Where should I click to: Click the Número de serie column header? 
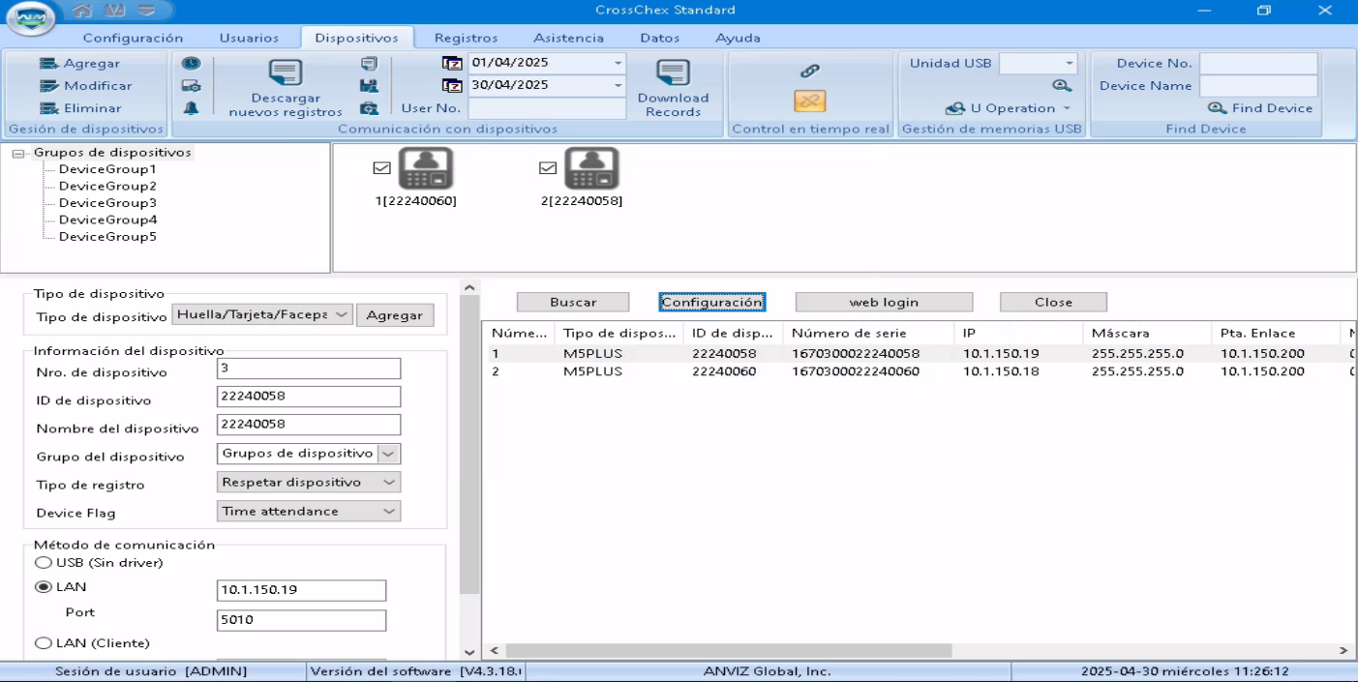(849, 333)
